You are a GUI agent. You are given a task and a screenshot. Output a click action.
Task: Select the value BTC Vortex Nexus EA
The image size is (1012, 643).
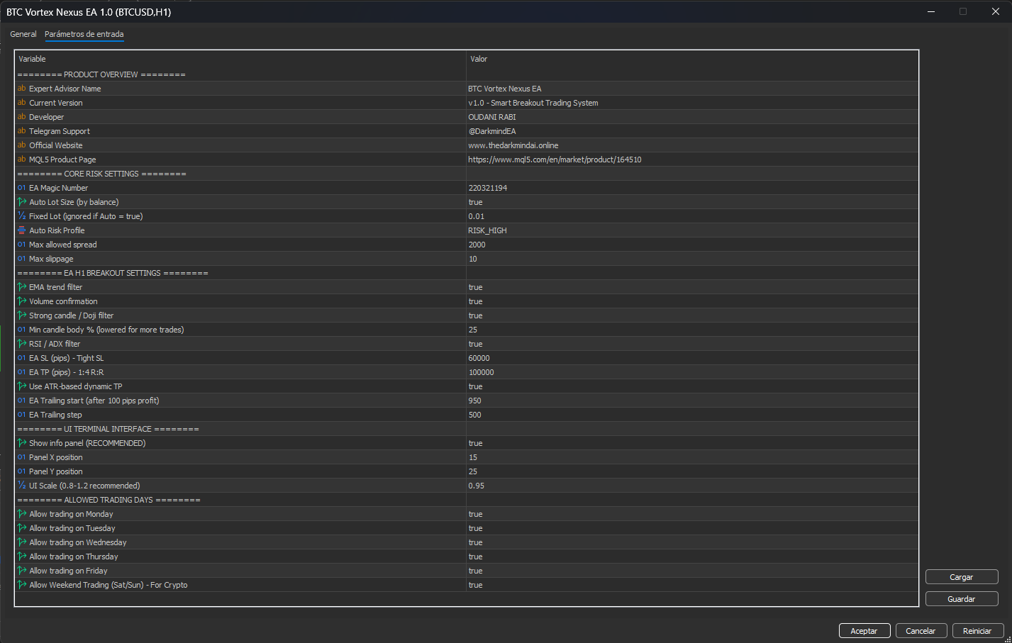[505, 89]
